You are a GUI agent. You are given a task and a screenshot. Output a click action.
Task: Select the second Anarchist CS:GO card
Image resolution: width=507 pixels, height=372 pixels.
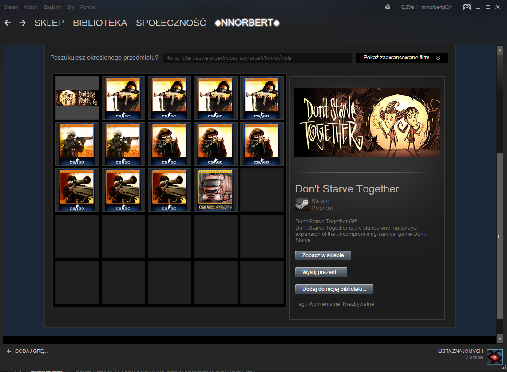[170, 98]
